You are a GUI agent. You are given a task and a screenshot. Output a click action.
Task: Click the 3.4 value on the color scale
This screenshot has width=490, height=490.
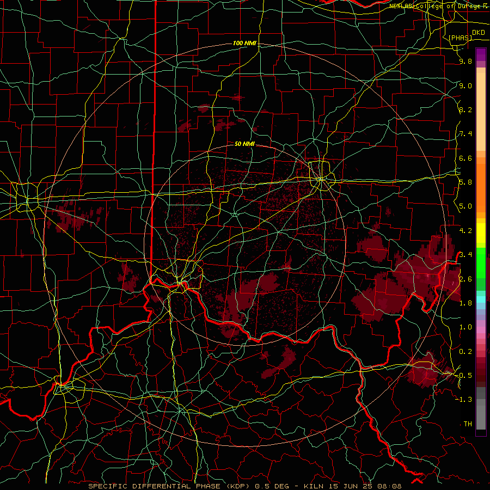tap(465, 255)
